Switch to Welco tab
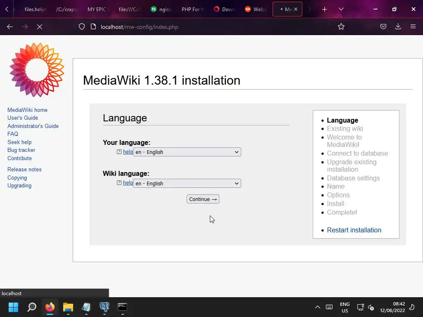This screenshot has height=317, width=423. [x=256, y=9]
